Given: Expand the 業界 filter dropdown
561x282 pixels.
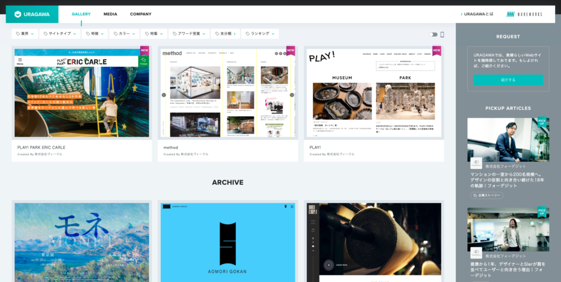Looking at the screenshot, I should click(x=25, y=34).
